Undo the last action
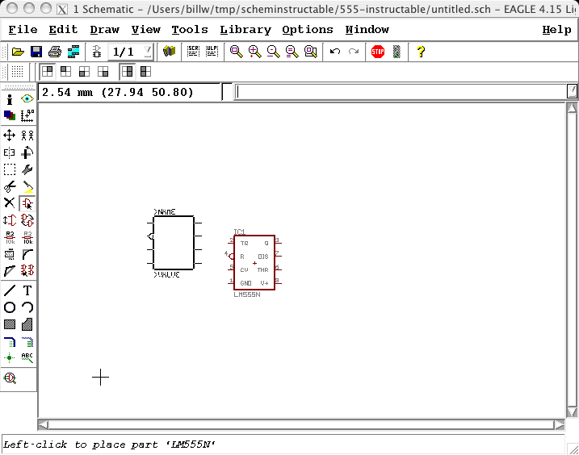Image resolution: width=579 pixels, height=455 pixels. pos(335,52)
